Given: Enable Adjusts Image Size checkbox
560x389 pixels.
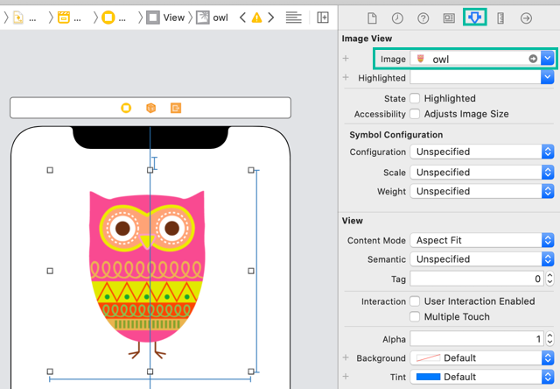Looking at the screenshot, I should [x=416, y=114].
